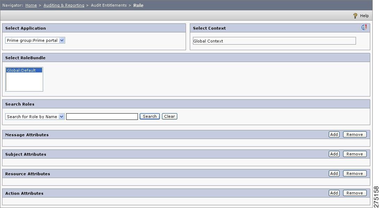Focus the Global Context input field
This screenshot has width=380, height=208.
pyautogui.click(x=274, y=41)
